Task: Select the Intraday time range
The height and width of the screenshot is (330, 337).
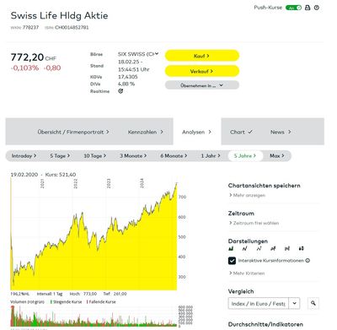Action: (24, 155)
